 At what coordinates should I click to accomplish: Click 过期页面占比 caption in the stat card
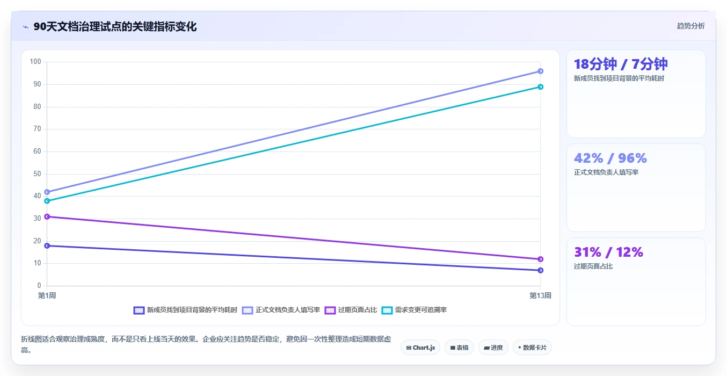coord(593,266)
